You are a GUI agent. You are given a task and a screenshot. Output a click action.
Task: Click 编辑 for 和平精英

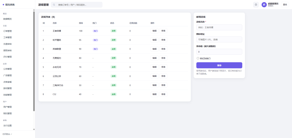pos(154,40)
